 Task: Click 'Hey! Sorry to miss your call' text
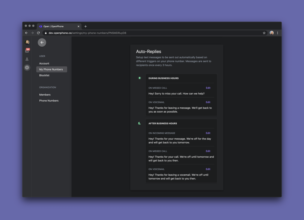pyautogui.click(x=176, y=94)
